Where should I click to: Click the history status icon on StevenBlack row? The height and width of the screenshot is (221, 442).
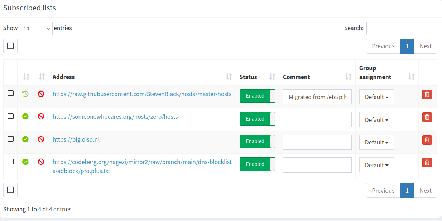(25, 94)
